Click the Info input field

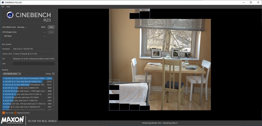(34, 64)
